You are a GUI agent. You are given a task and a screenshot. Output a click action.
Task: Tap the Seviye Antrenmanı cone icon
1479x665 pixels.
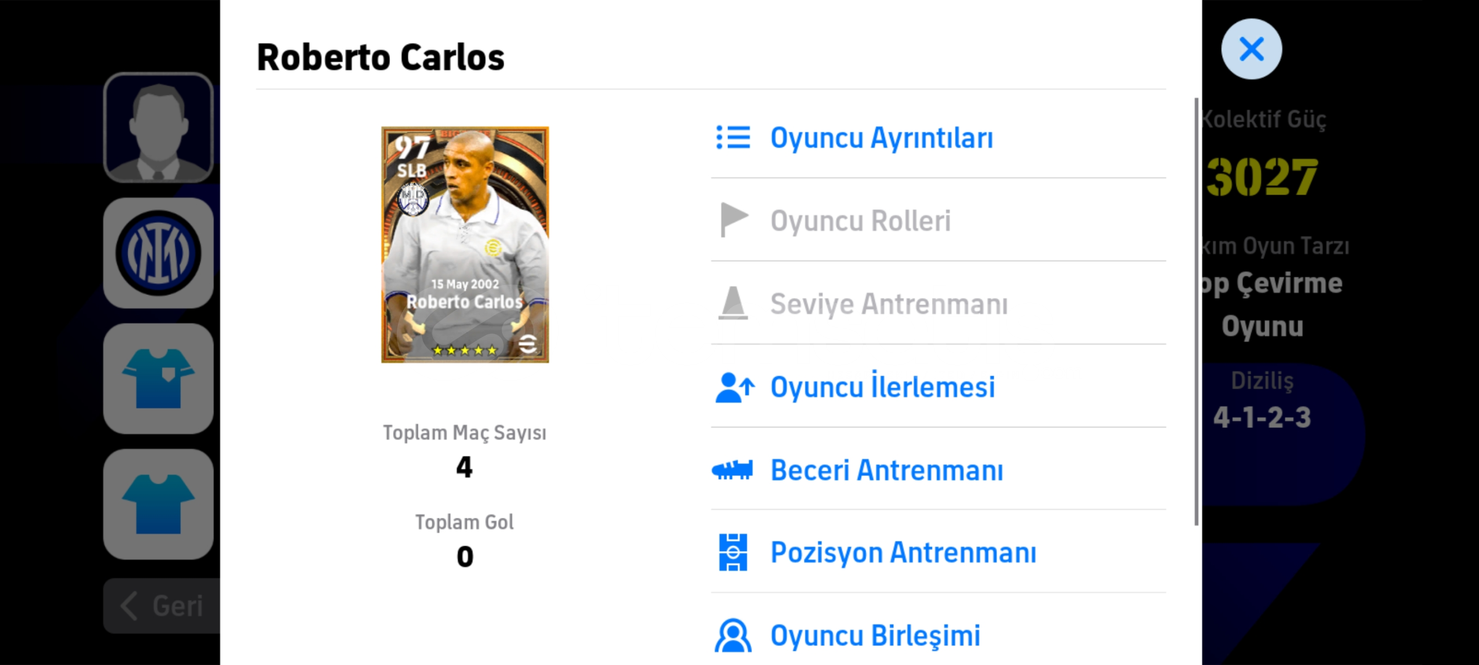pos(733,303)
